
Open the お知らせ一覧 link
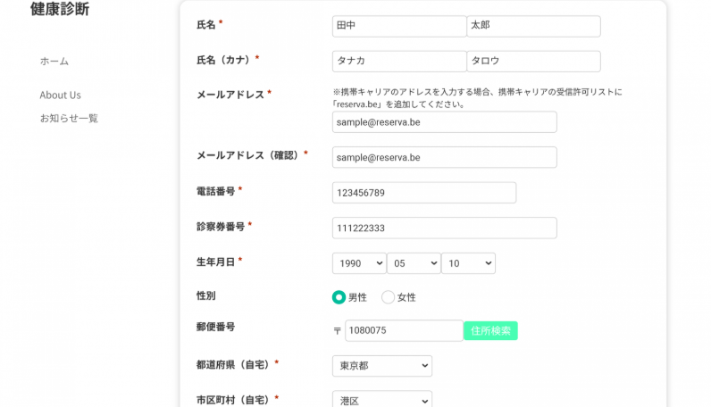(69, 118)
